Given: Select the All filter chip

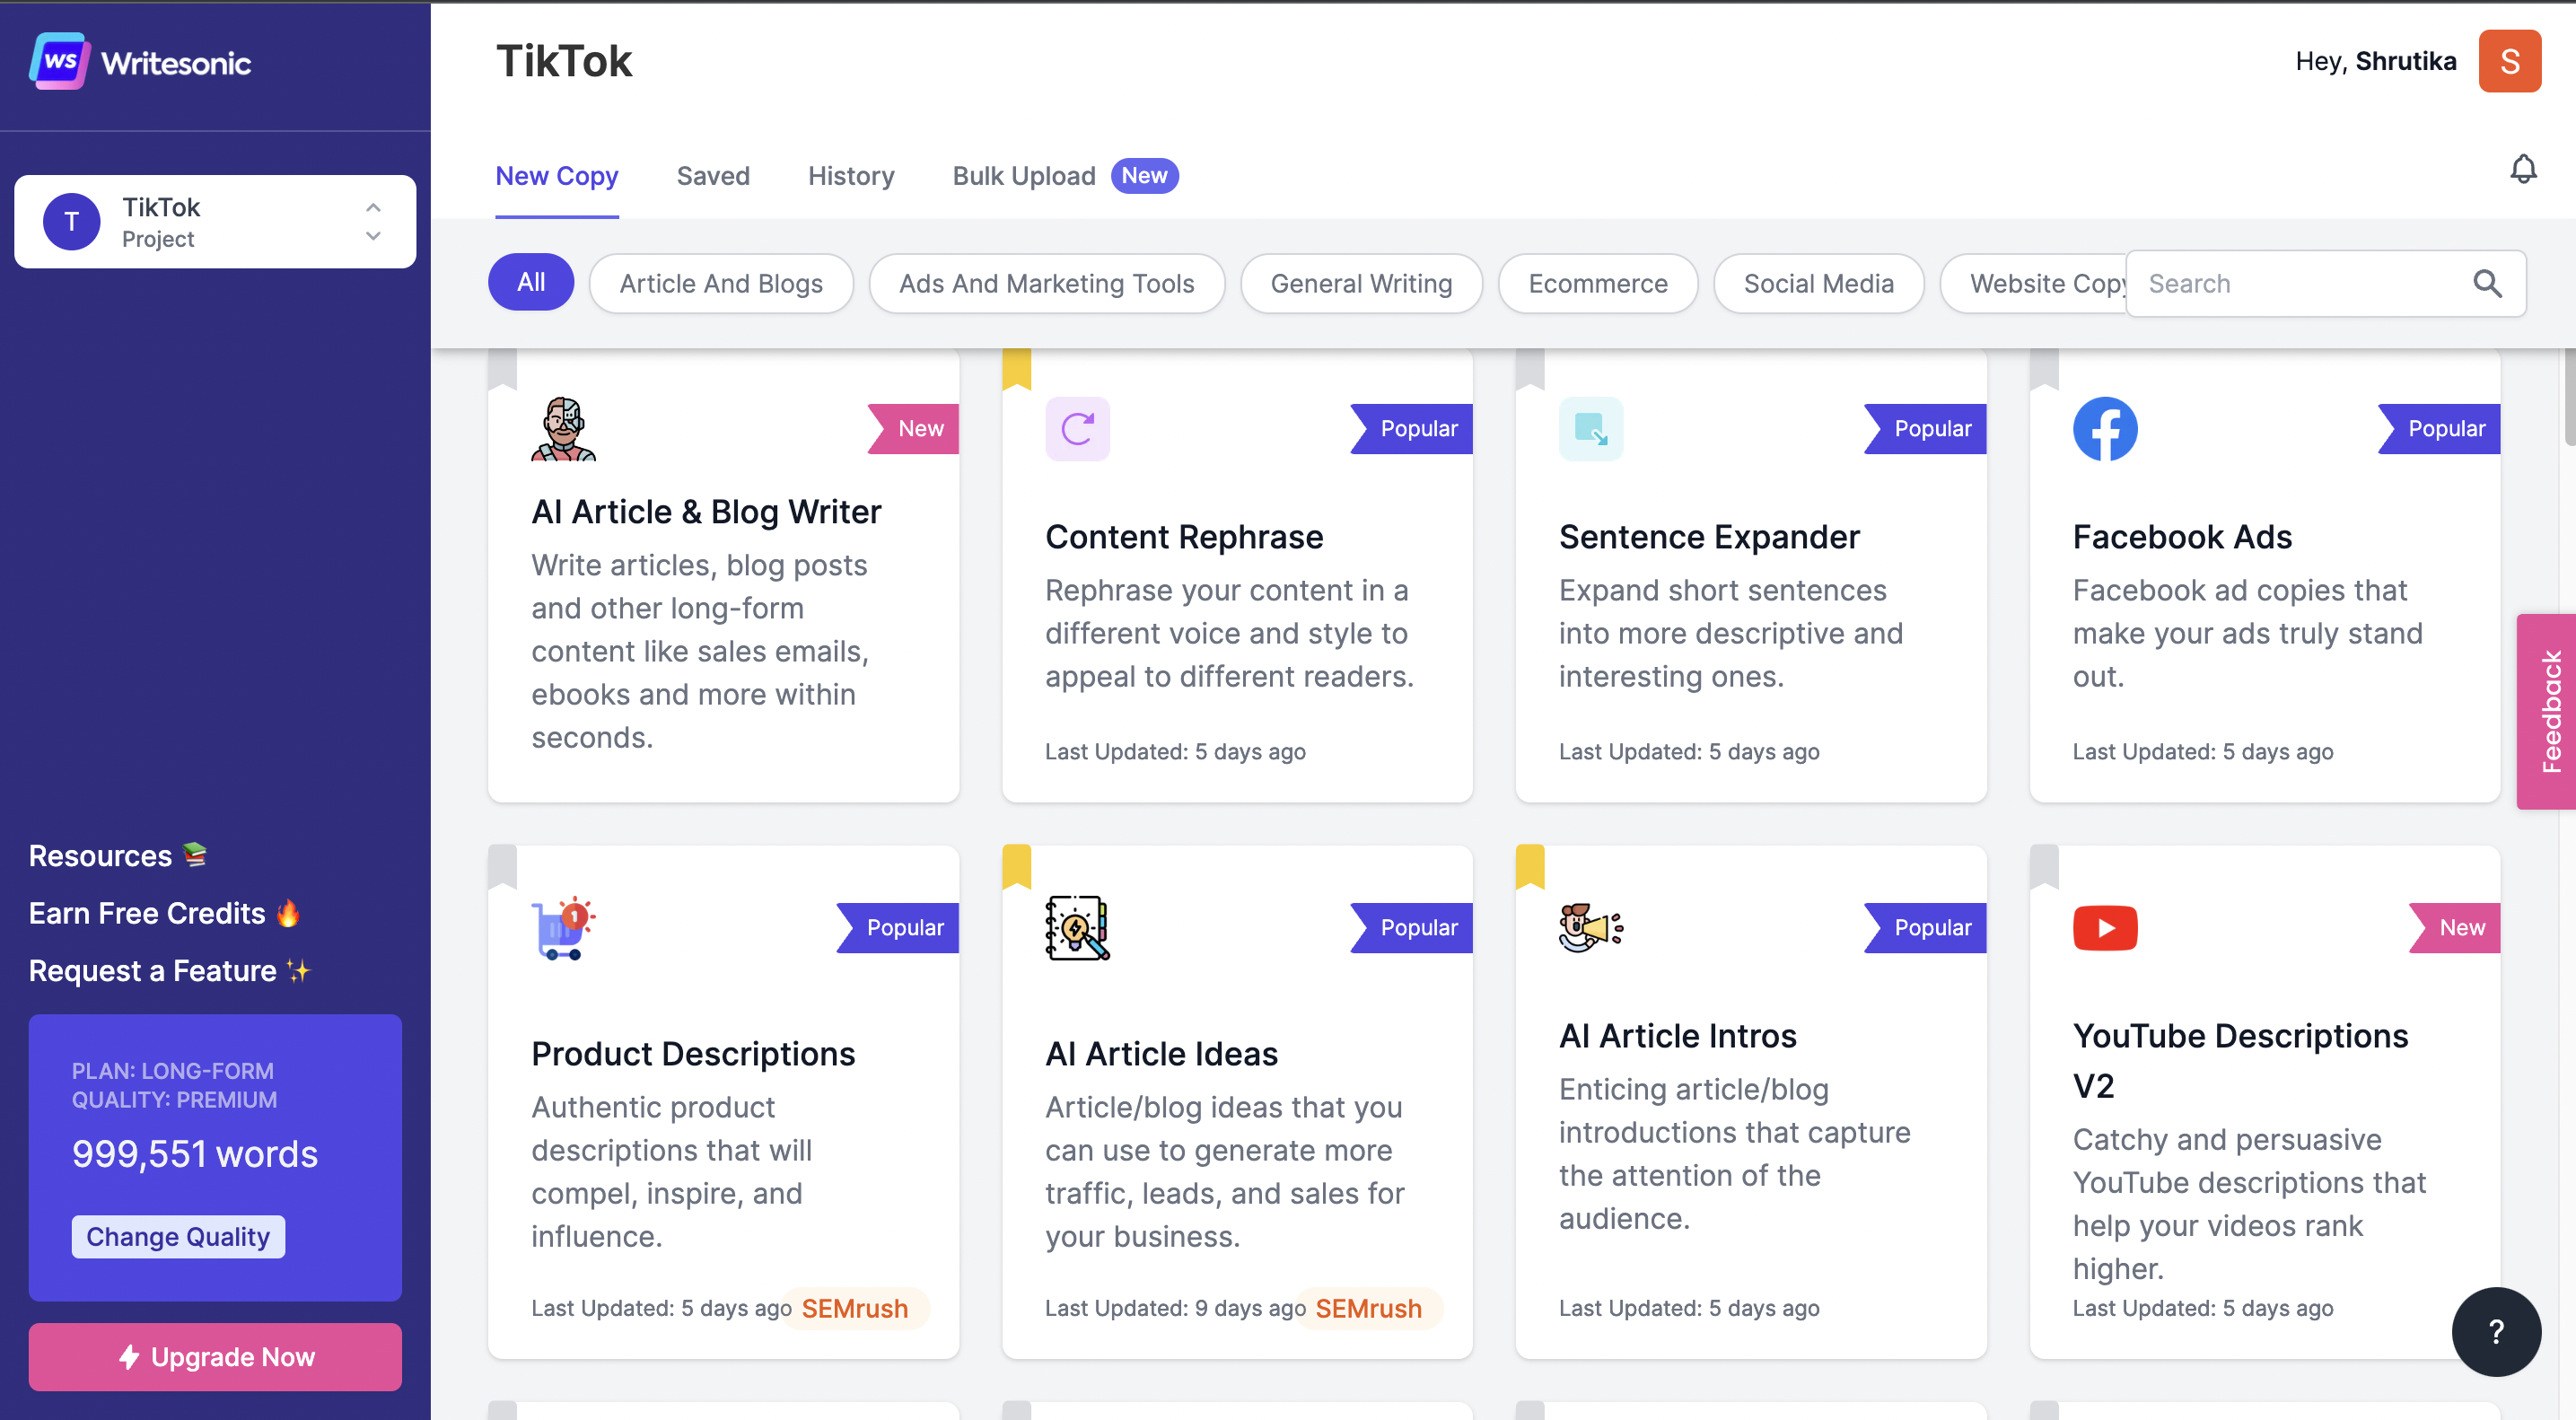Looking at the screenshot, I should (531, 282).
